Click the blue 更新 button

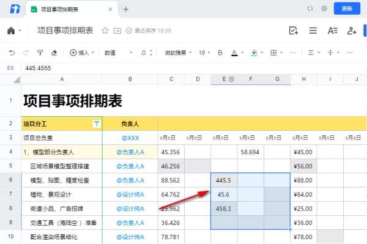coord(347,9)
